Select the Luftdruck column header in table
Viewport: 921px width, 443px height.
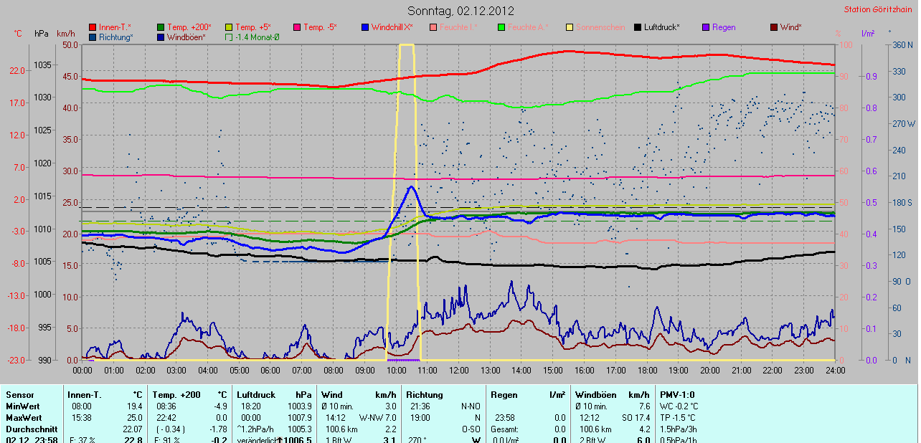click(257, 395)
